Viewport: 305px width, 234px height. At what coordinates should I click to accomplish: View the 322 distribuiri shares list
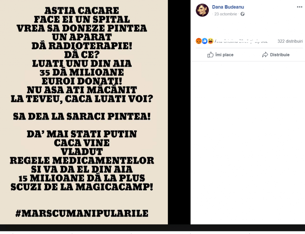[290, 41]
